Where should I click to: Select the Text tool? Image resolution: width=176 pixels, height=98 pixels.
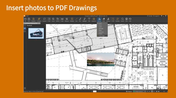point(89,19)
